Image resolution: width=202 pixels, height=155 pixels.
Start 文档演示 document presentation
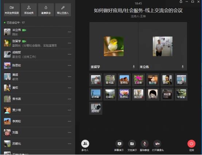(132, 144)
